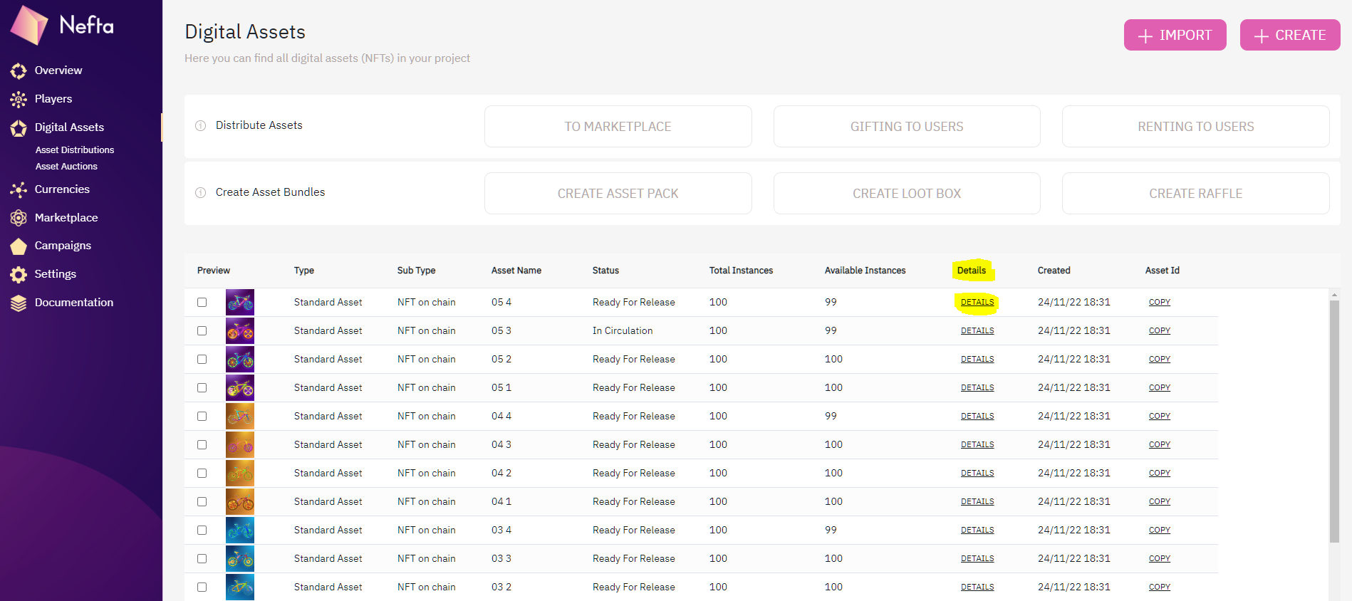Open DETAILS link for asset 05 3
Image resolution: width=1352 pixels, height=601 pixels.
point(977,331)
